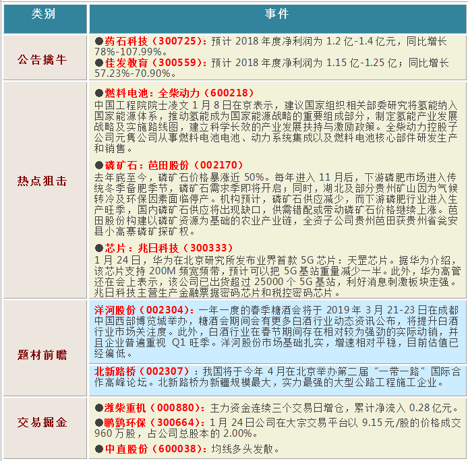Click the line starting 兆日科技主营生产
The image size is (468, 461).
pos(217,293)
